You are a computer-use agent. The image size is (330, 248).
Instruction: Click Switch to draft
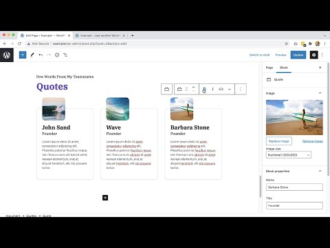coord(260,55)
